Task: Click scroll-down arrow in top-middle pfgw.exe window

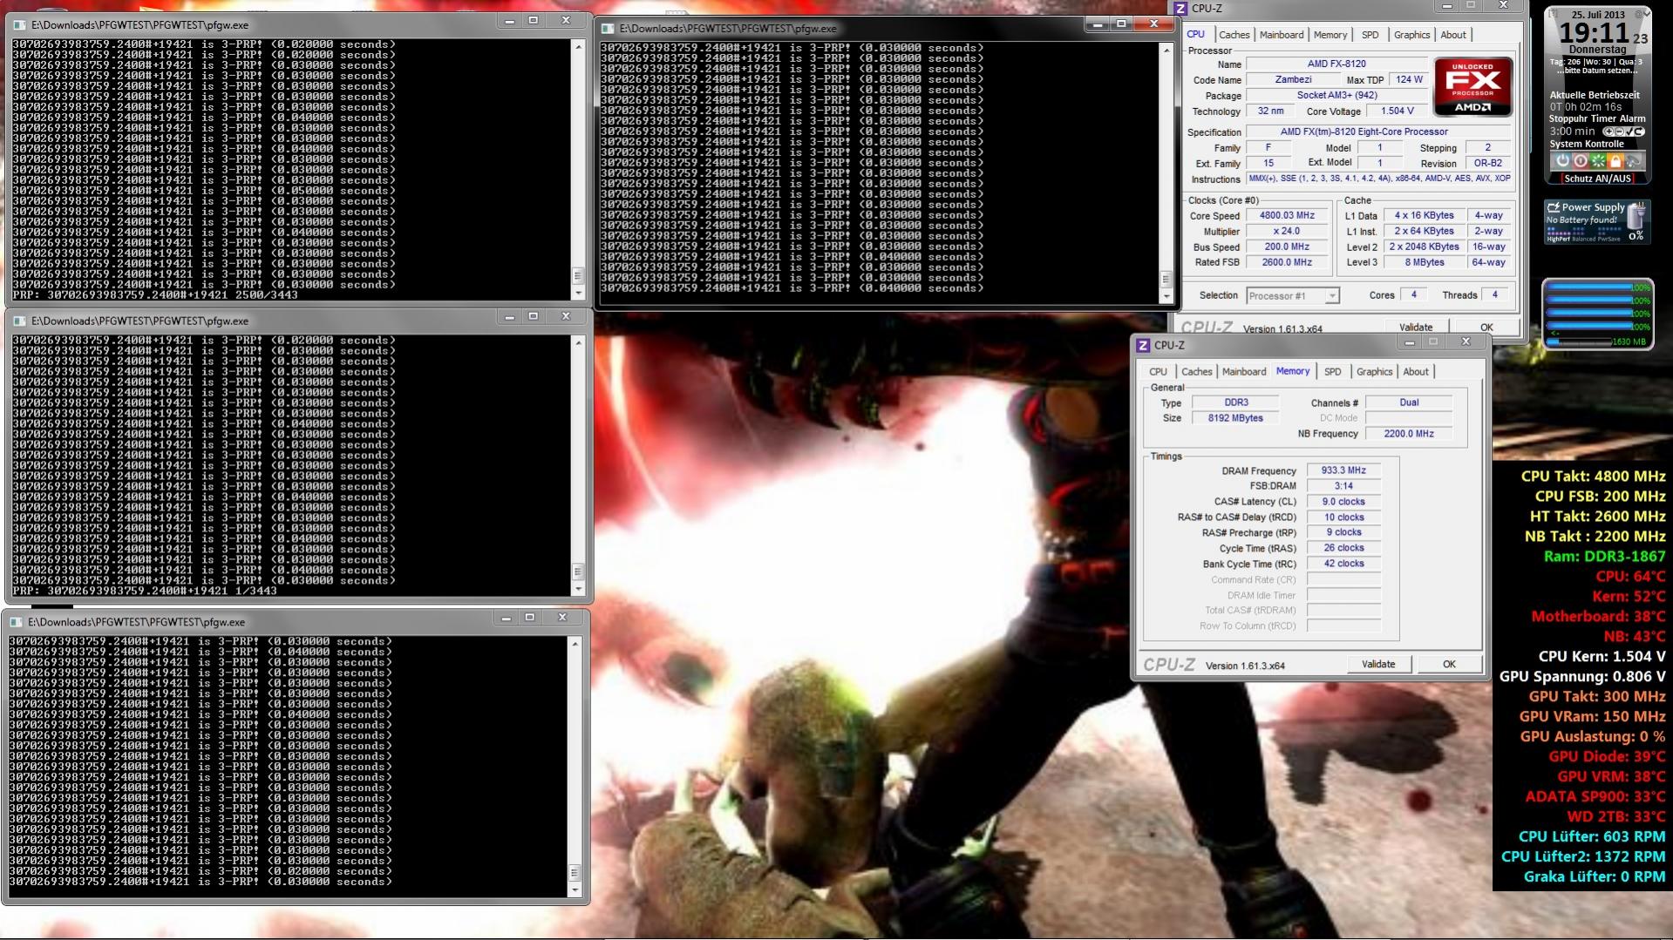Action: (x=1166, y=297)
